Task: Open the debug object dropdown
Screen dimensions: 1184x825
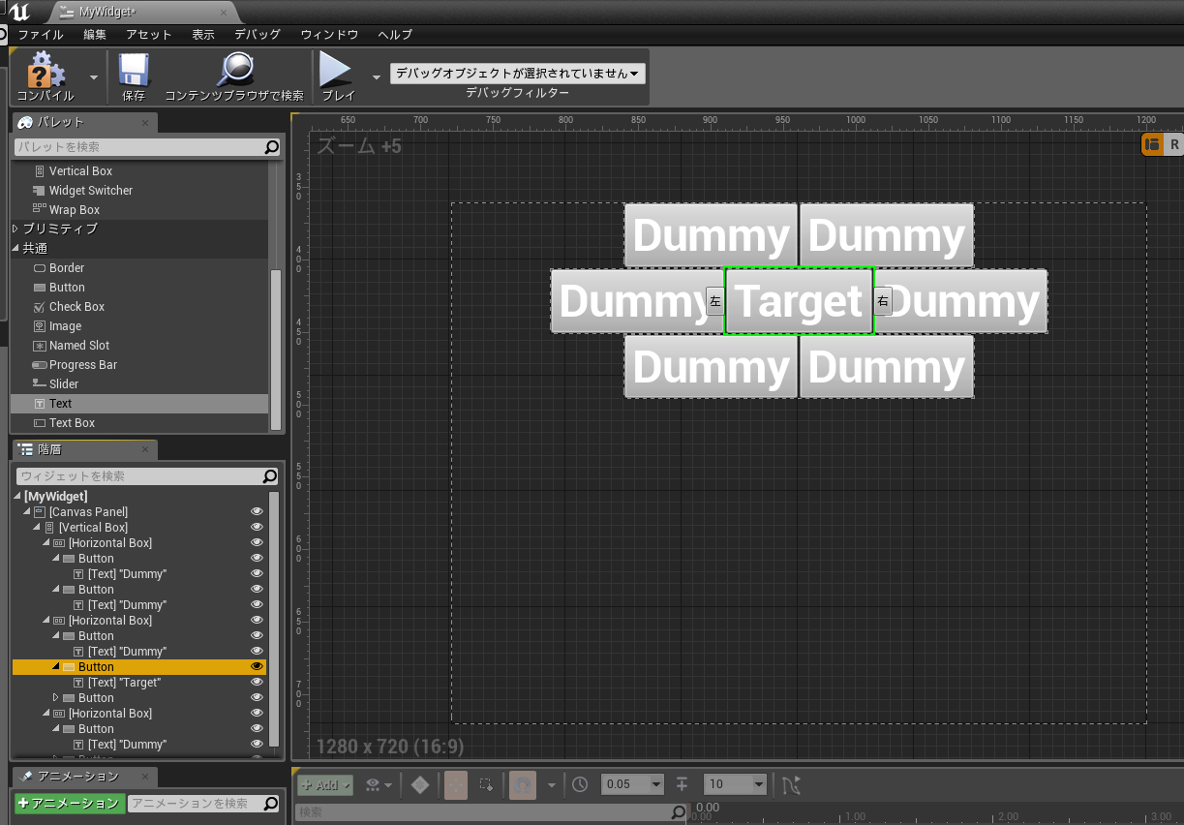Action: coord(518,74)
